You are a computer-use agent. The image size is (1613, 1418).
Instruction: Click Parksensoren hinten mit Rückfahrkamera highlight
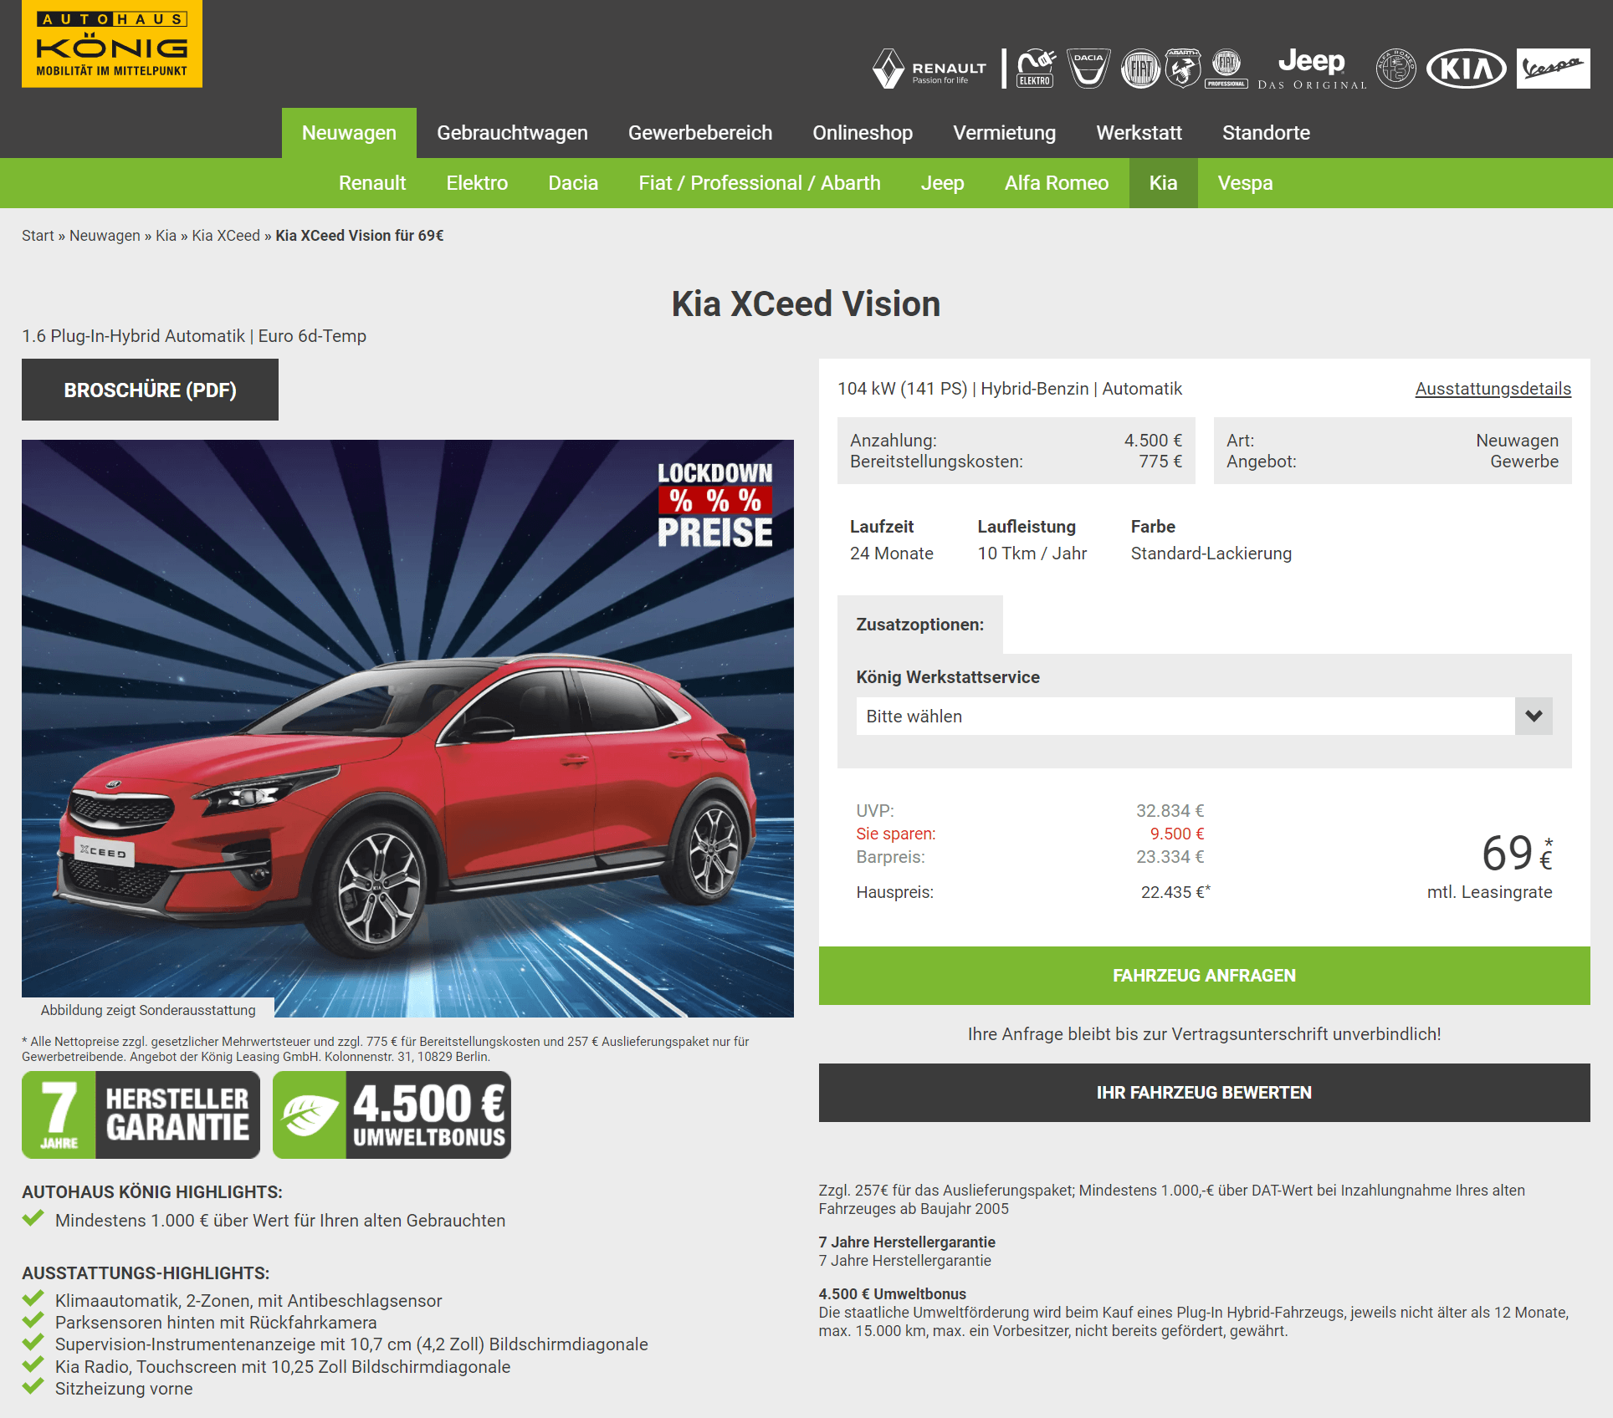click(216, 1323)
